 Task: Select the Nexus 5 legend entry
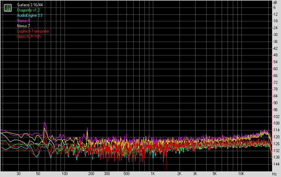24,21
